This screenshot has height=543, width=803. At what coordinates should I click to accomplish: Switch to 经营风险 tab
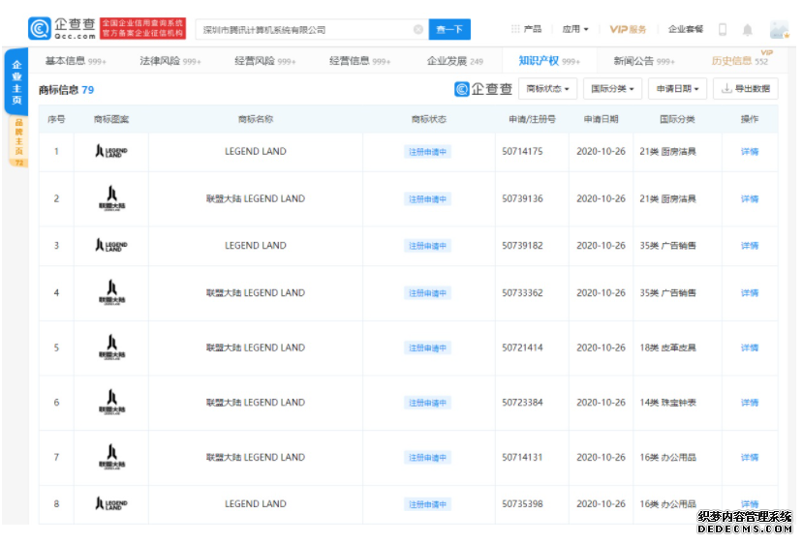(x=264, y=61)
